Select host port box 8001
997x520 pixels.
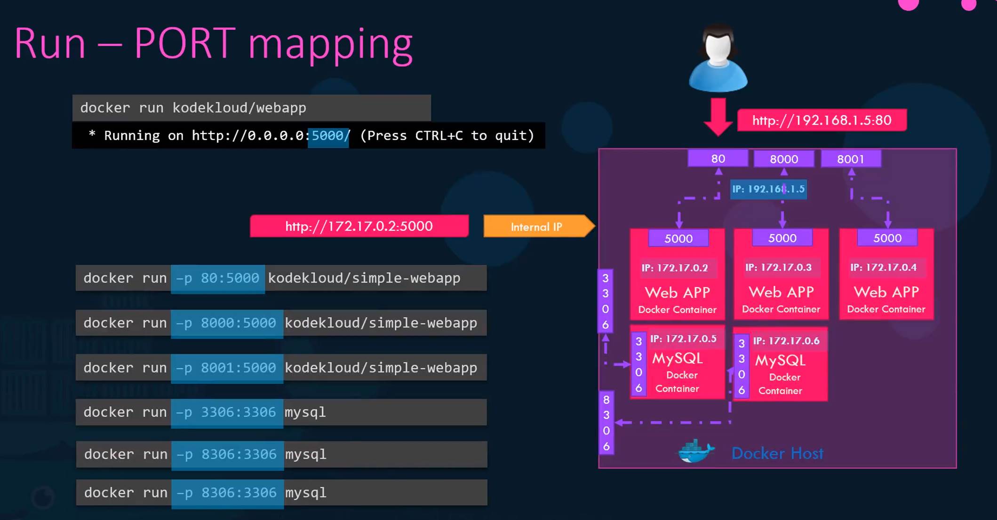pyautogui.click(x=851, y=159)
